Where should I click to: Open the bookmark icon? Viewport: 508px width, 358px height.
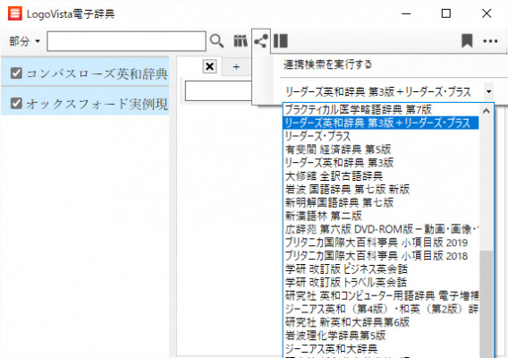point(467,41)
